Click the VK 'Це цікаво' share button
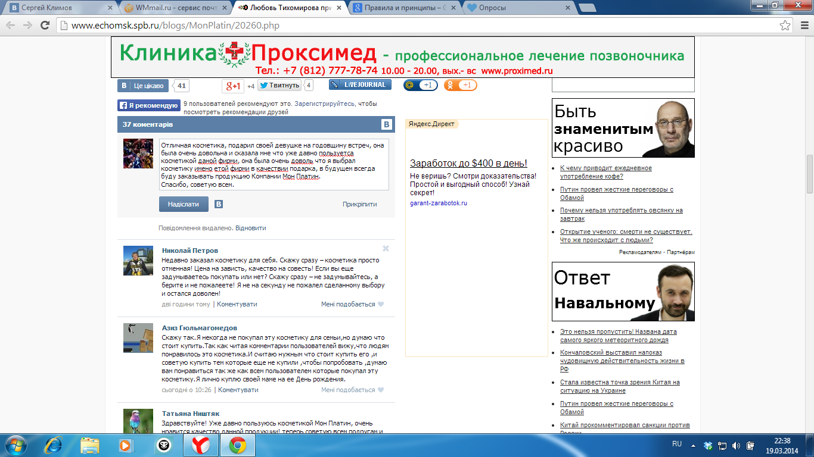This screenshot has height=457, width=814. click(143, 86)
